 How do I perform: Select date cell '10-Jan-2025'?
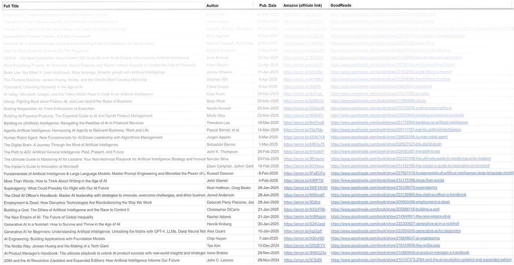click(x=267, y=231)
